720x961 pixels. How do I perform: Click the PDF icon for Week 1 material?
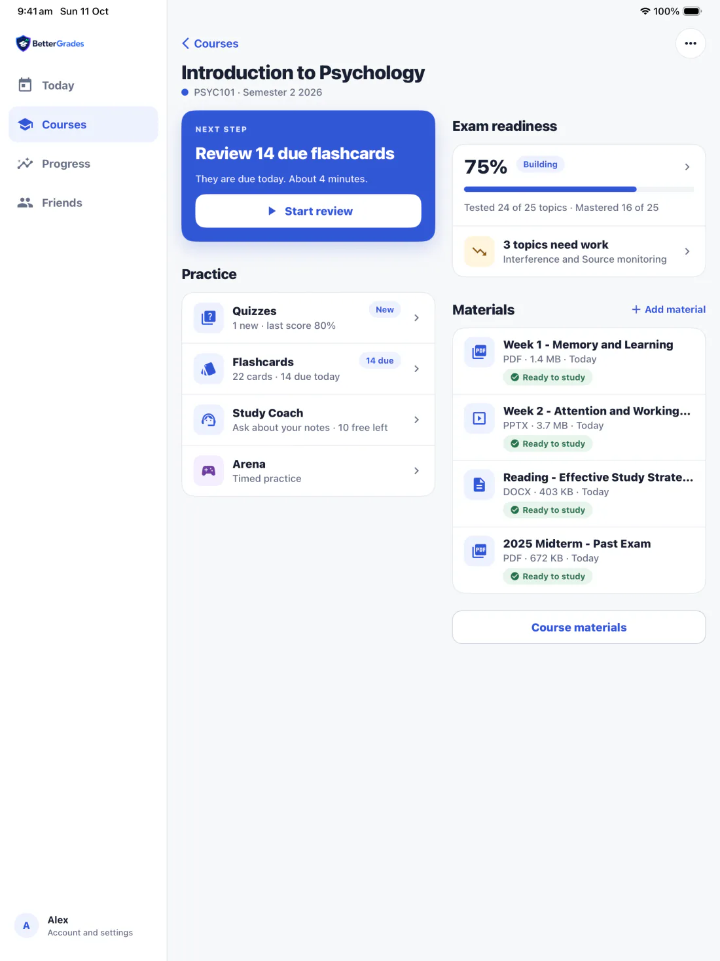pyautogui.click(x=479, y=351)
